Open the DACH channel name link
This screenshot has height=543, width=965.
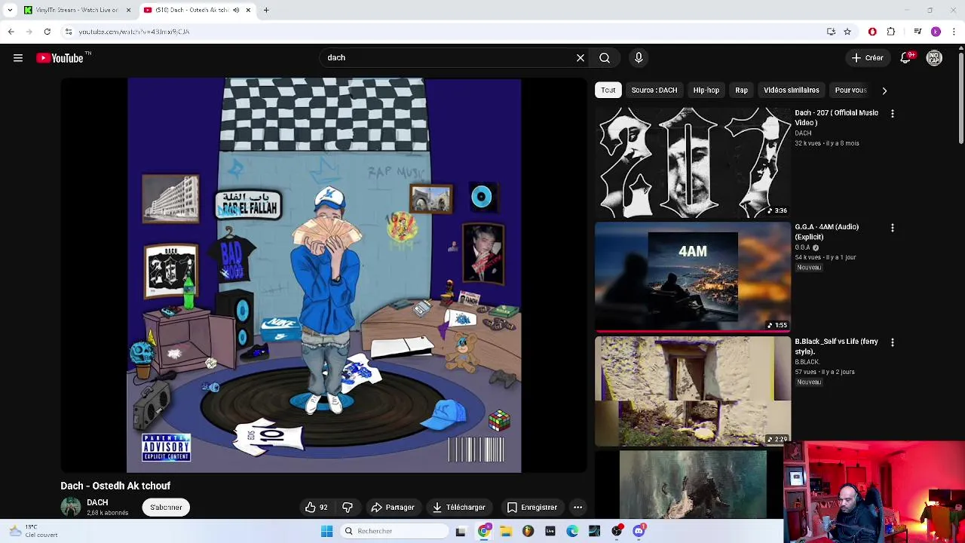(97, 503)
